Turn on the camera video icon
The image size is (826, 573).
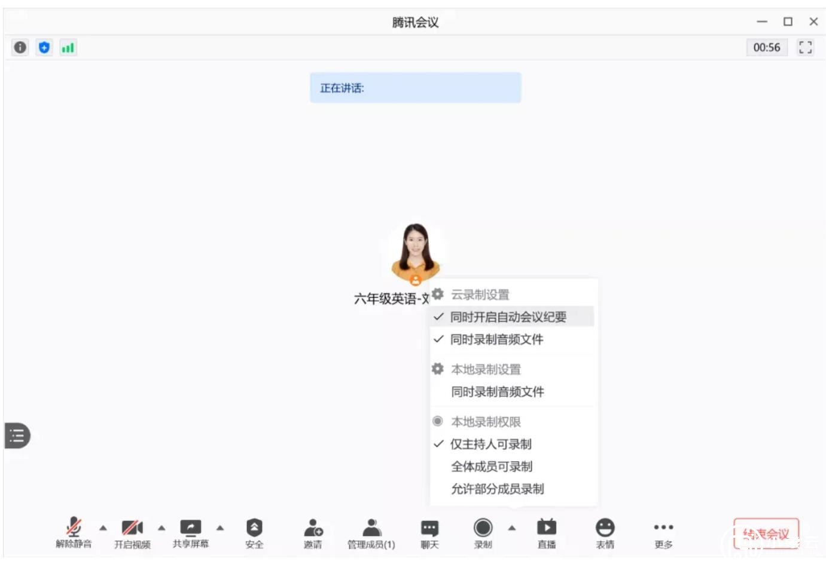tap(132, 528)
